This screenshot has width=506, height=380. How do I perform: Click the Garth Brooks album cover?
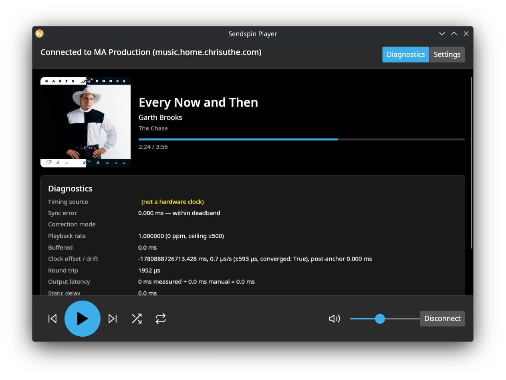pos(85,122)
